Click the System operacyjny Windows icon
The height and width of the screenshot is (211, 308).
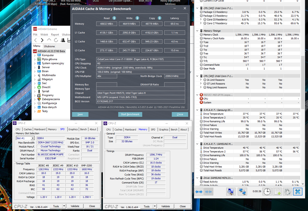click(x=39, y=63)
